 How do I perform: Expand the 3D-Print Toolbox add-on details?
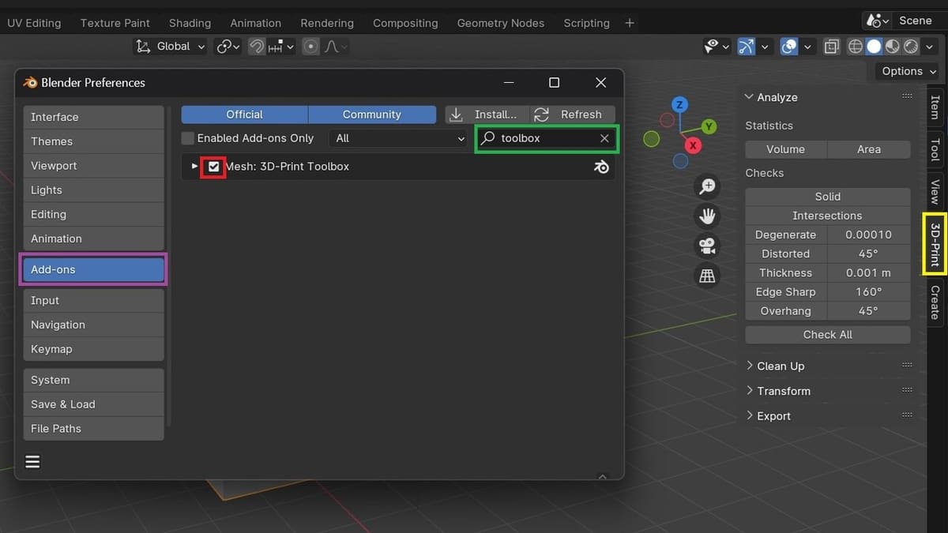195,167
